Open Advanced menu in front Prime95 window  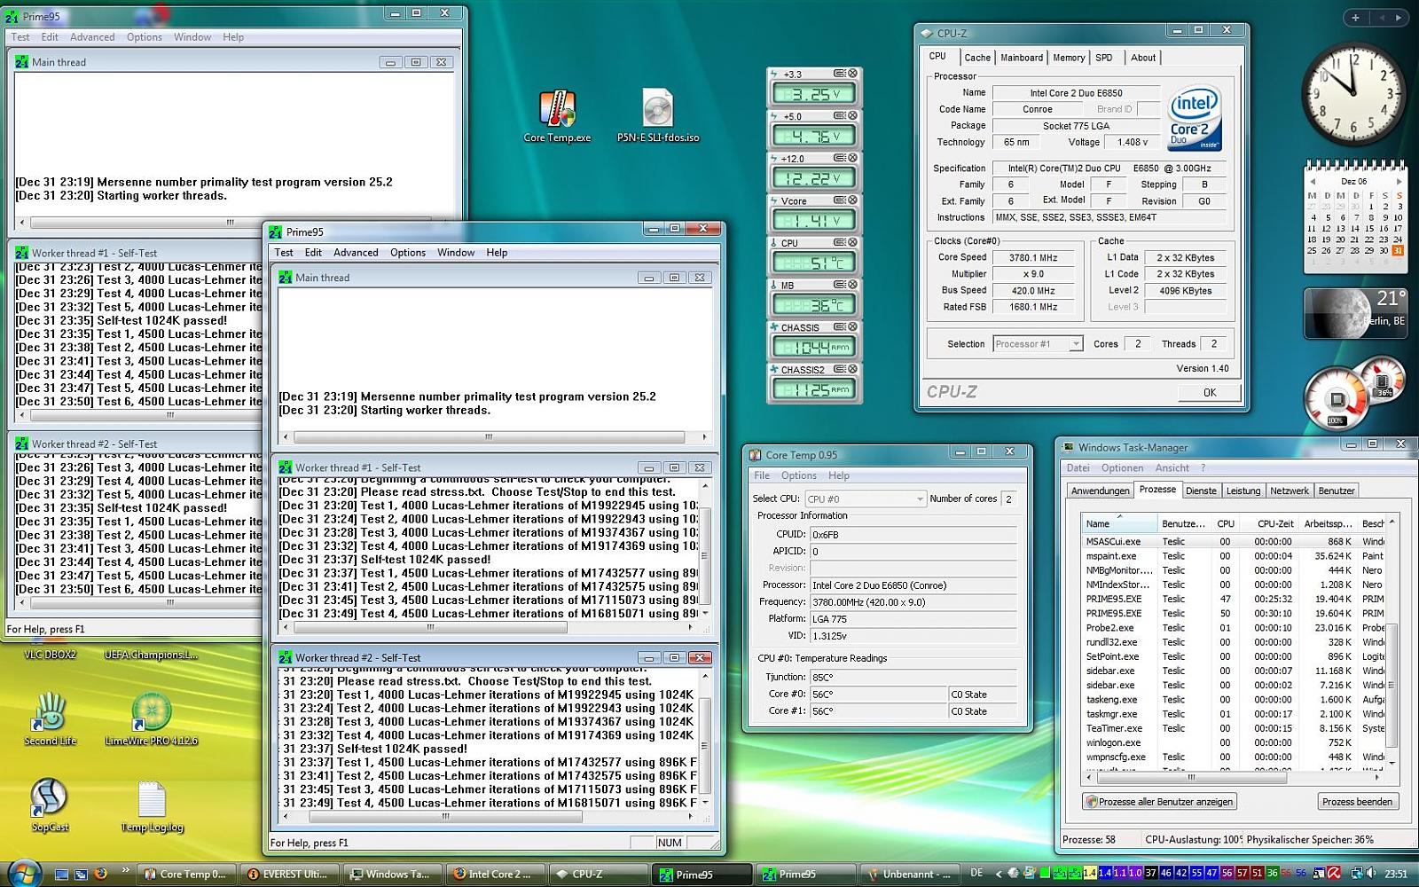point(356,253)
